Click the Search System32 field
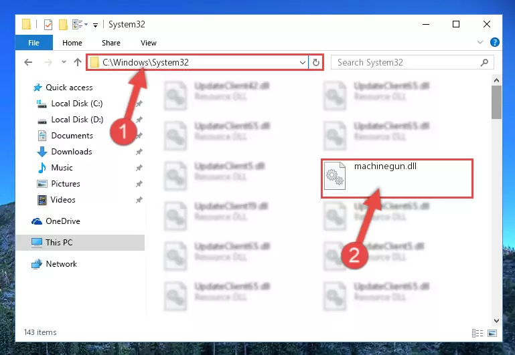 pos(412,62)
